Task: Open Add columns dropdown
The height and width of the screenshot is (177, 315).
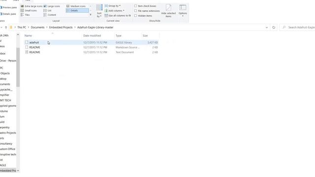Action: pyautogui.click(x=114, y=11)
